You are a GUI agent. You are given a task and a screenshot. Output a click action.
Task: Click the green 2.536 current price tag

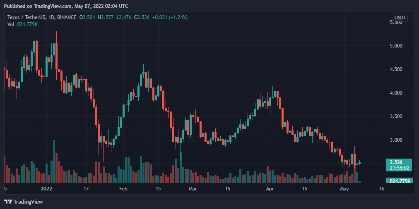point(398,162)
